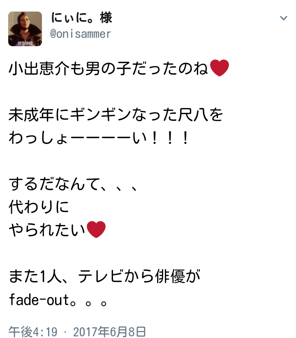Screen dimensions: 296x338
Task: Click the word テレビ in the tweet
Action: coord(101,276)
